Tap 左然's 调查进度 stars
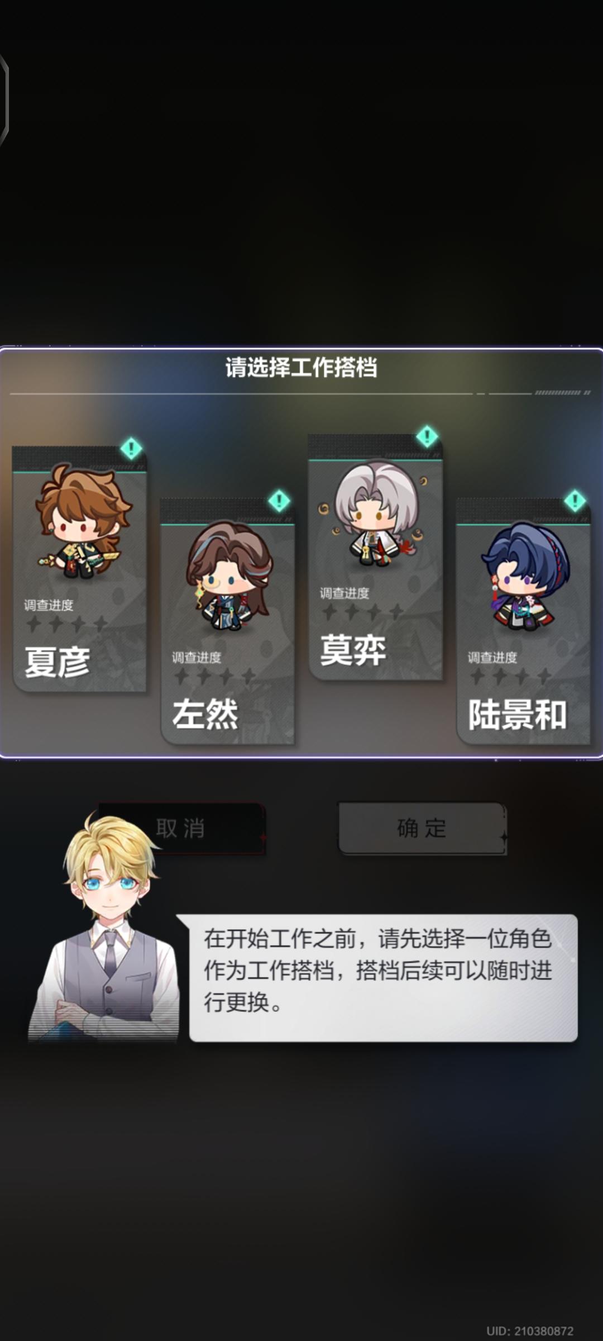This screenshot has width=603, height=1341. [x=215, y=676]
